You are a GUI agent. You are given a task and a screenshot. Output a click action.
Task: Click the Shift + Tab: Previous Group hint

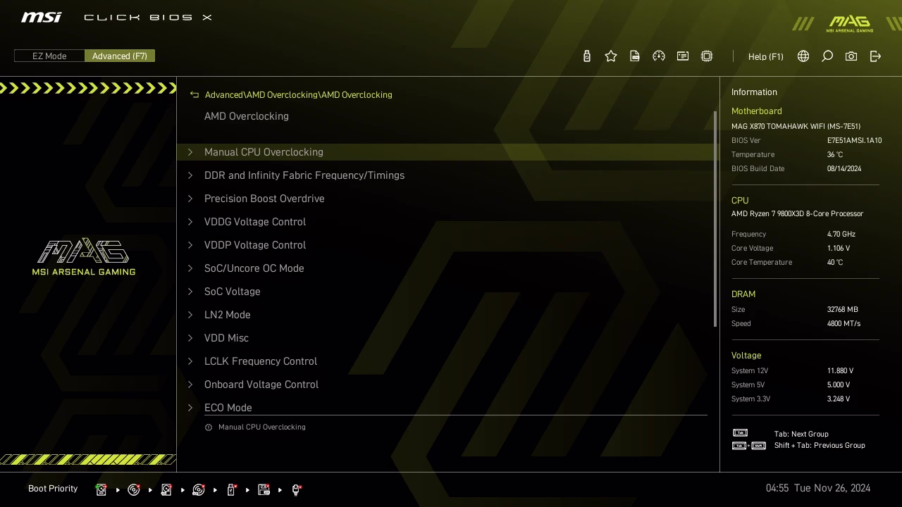[x=820, y=446]
